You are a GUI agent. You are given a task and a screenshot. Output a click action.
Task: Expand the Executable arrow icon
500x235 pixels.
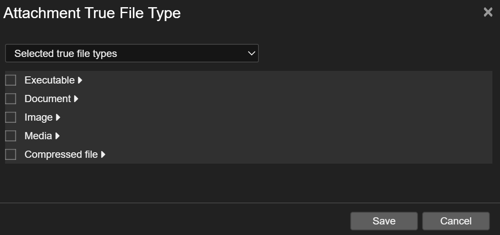(x=80, y=80)
